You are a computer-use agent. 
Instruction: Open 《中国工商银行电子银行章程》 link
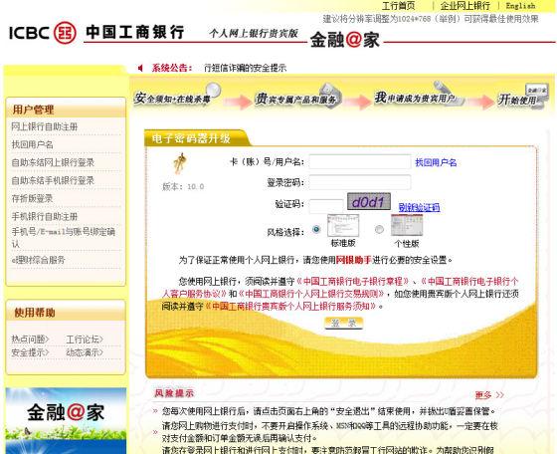click(353, 282)
